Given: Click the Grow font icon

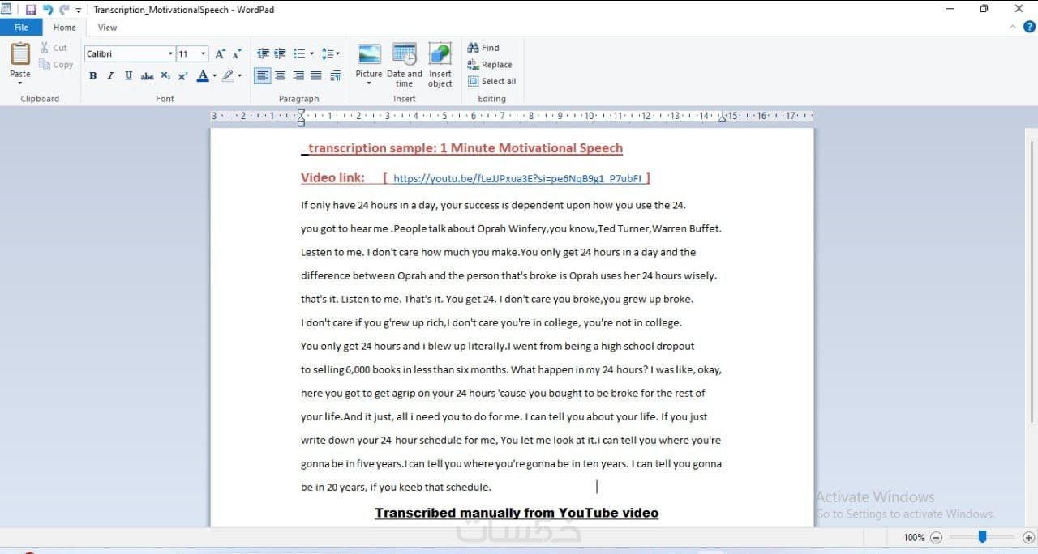Looking at the screenshot, I should click(x=220, y=54).
